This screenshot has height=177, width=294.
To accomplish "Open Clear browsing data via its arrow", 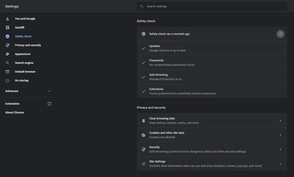I will tap(281, 121).
